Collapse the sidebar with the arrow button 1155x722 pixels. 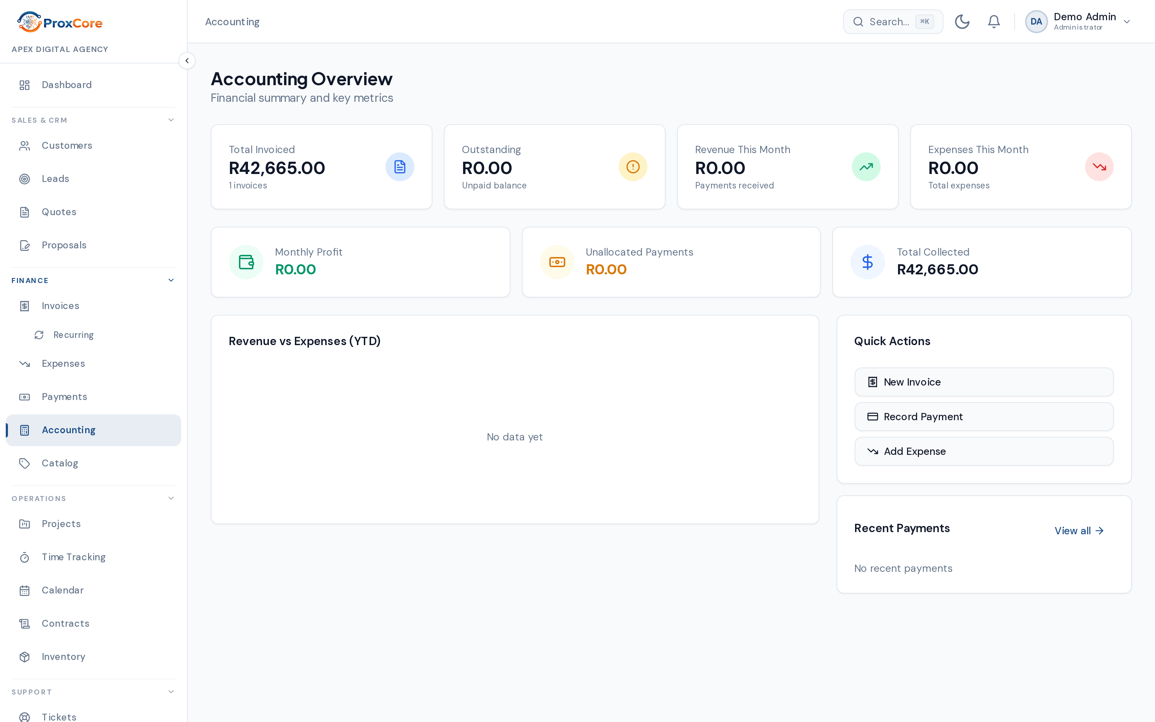(187, 61)
